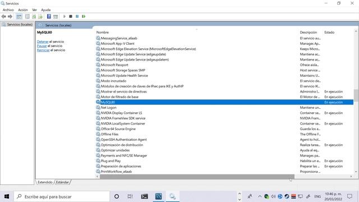Show hidden system tray icons

pyautogui.click(x=260, y=196)
